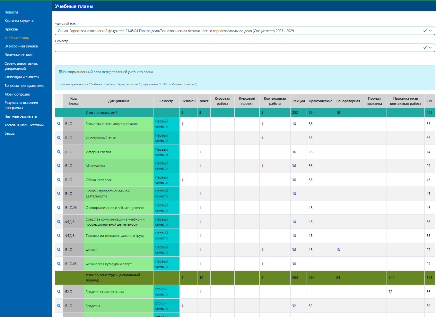Click search icon beside История России

point(59,152)
